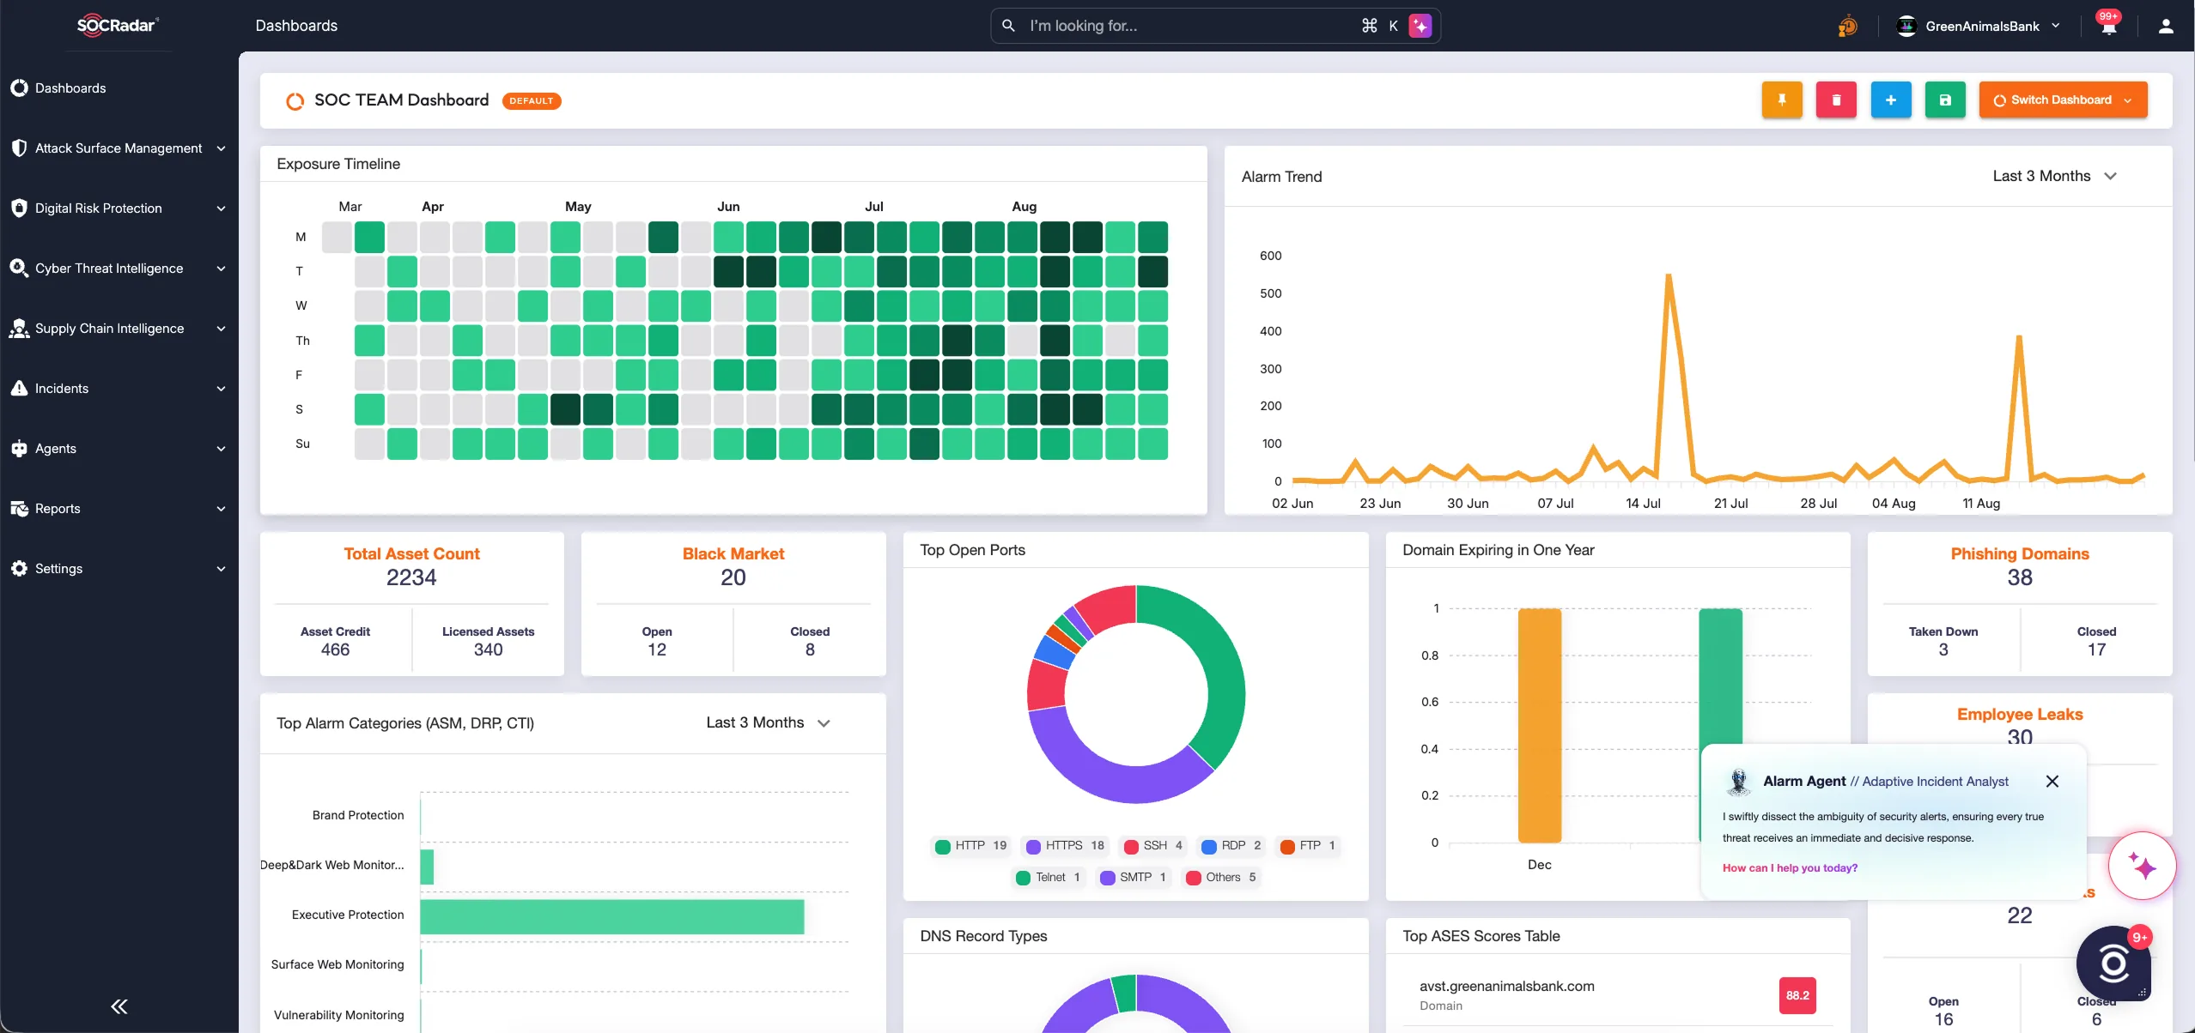Open the user profile icon
The image size is (2195, 1033).
coord(2166,26)
